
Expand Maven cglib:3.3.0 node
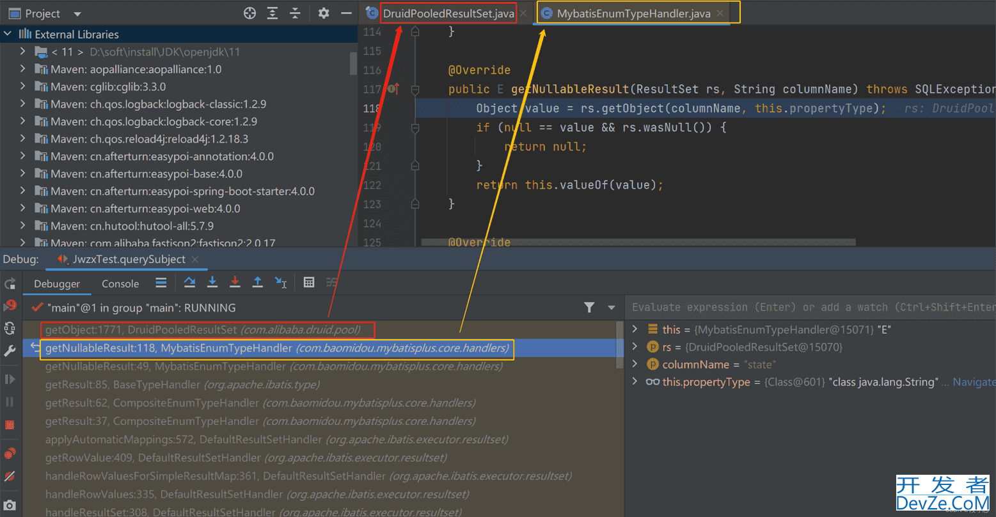(x=23, y=86)
